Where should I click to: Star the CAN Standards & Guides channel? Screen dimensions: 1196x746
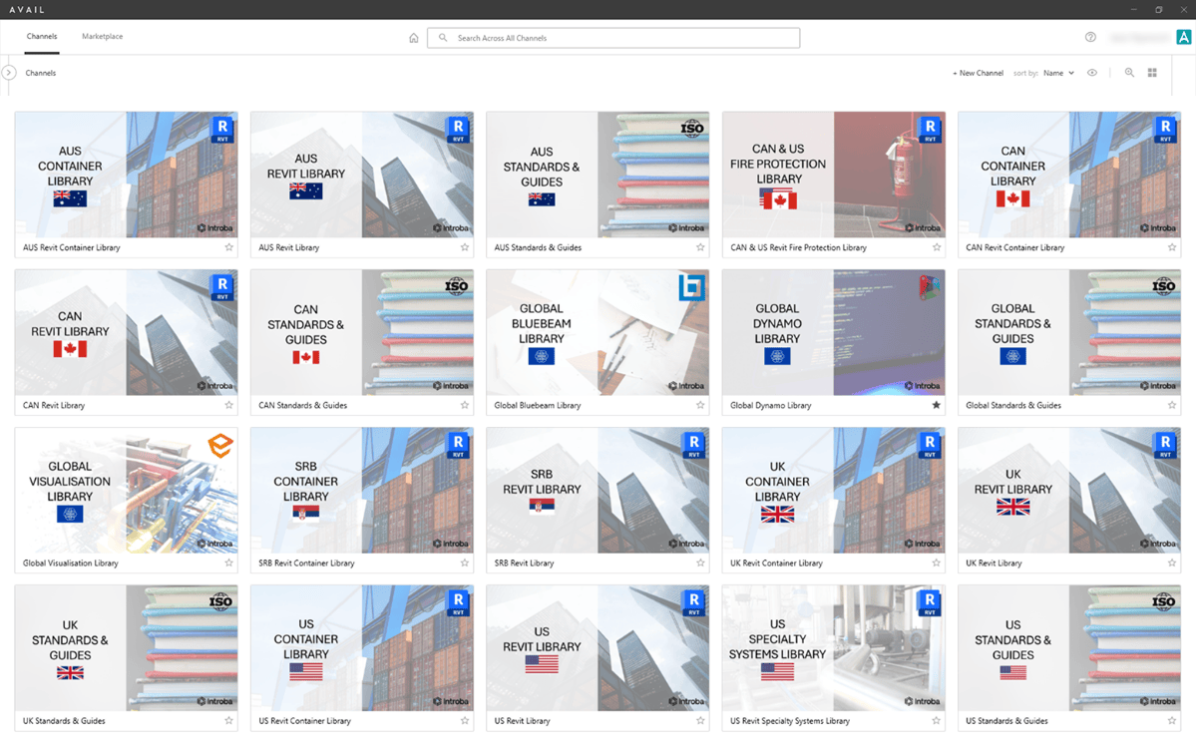pyautogui.click(x=465, y=405)
